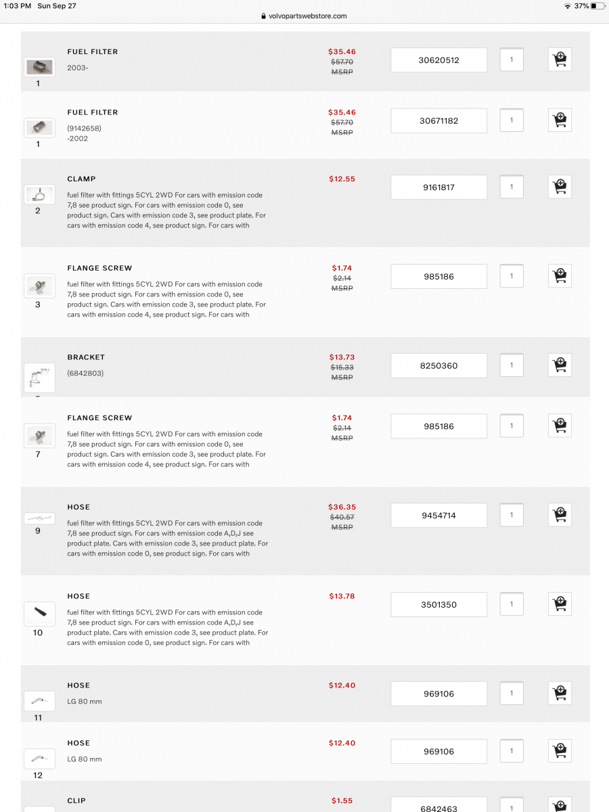Image resolution: width=609 pixels, height=812 pixels.
Task: Add hose 3501350 to cart
Action: (x=559, y=604)
